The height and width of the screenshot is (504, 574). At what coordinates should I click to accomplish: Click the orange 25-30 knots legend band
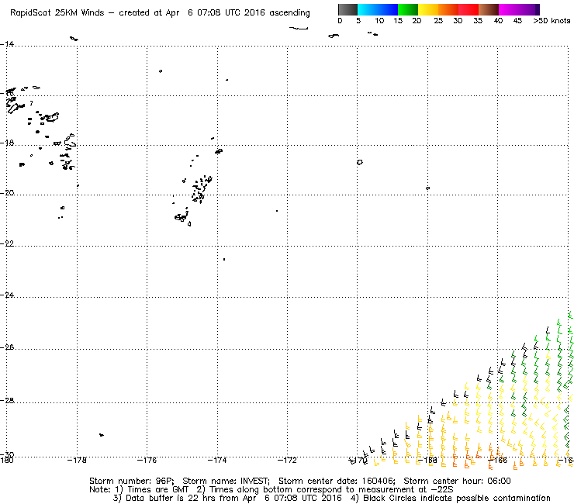(x=448, y=9)
